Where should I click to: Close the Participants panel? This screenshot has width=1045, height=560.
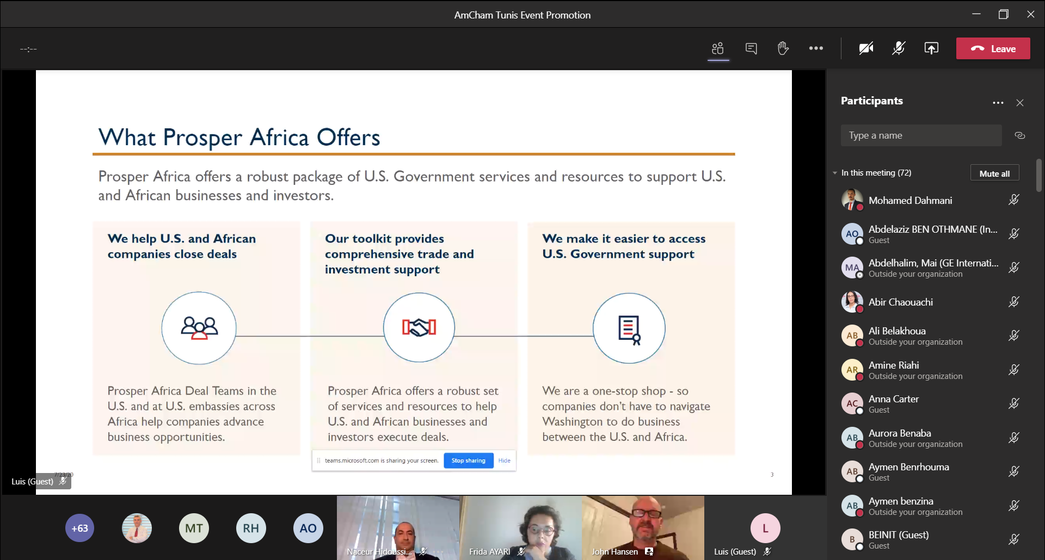[1020, 103]
